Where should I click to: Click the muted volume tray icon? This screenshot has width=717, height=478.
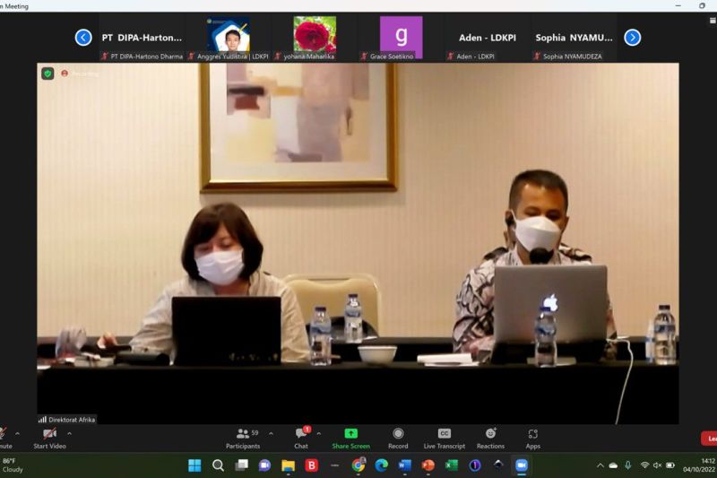point(657,465)
